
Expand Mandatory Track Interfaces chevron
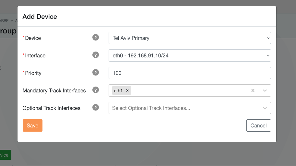pyautogui.click(x=265, y=90)
